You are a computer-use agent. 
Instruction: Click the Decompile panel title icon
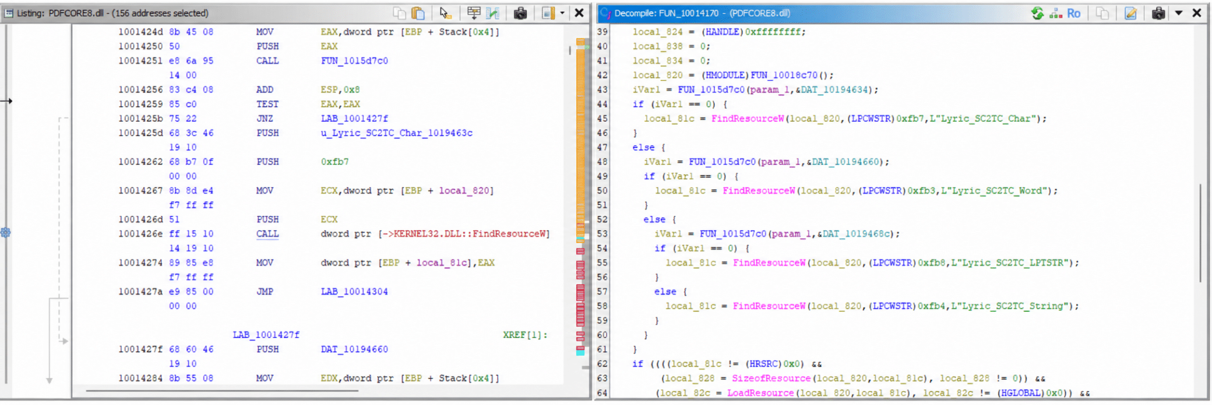click(x=605, y=13)
